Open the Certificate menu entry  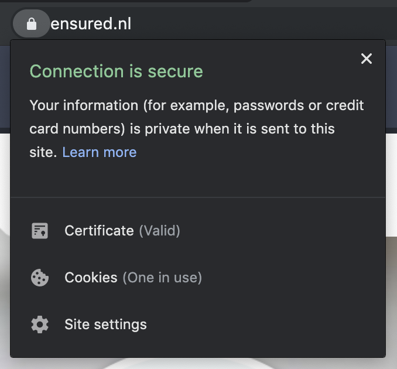tap(99, 231)
